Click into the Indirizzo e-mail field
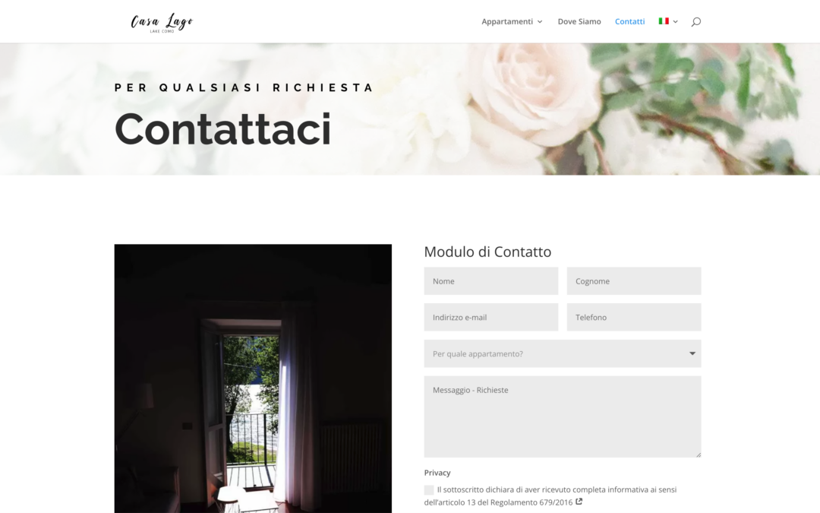820x513 pixels. (491, 317)
